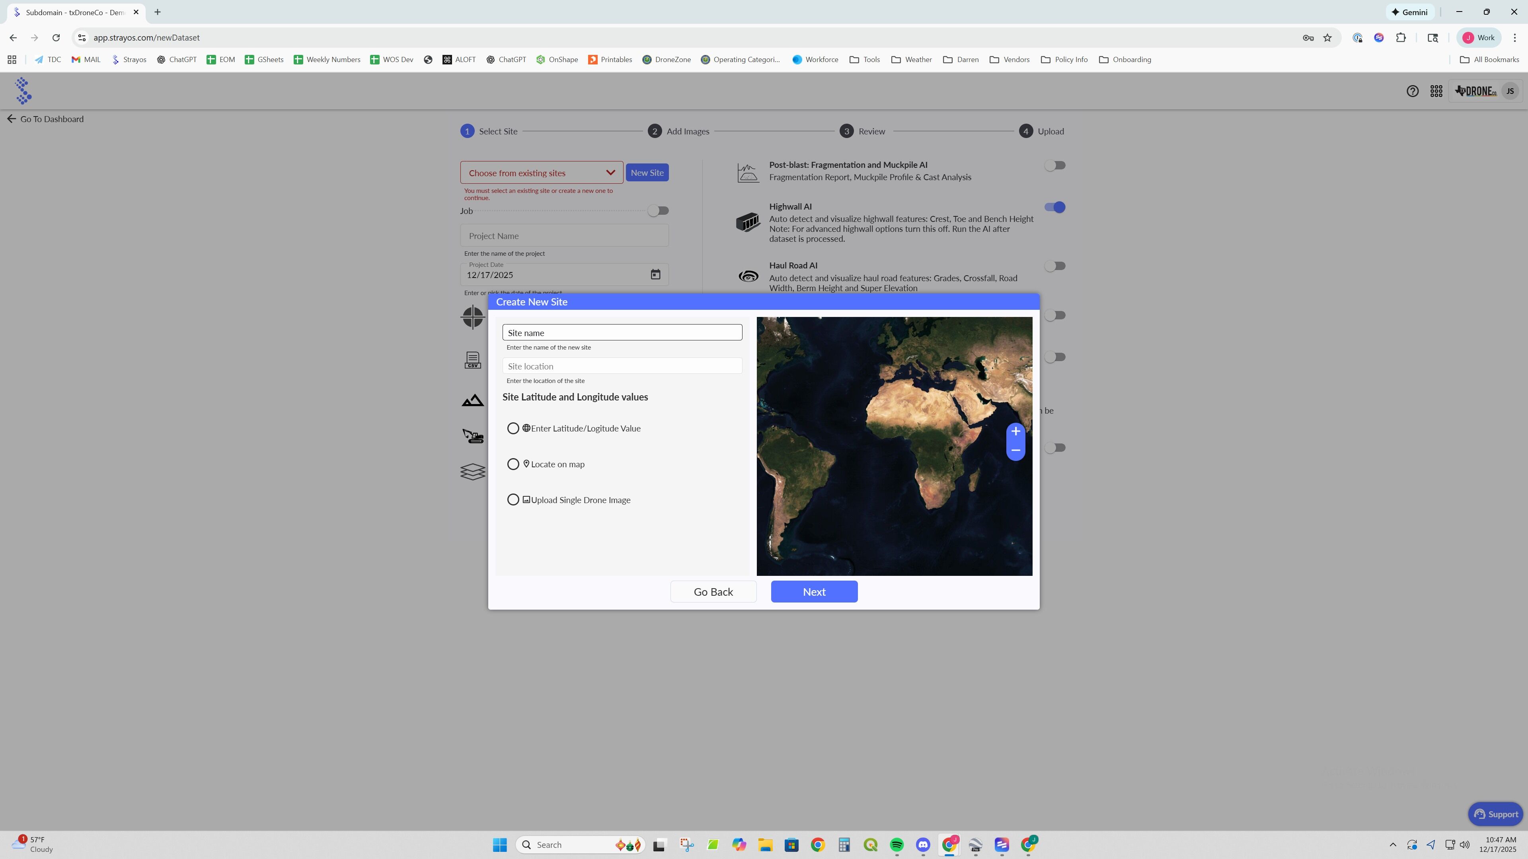Viewport: 1528px width, 859px height.
Task: Launch Calculator from the taskbar
Action: [844, 845]
